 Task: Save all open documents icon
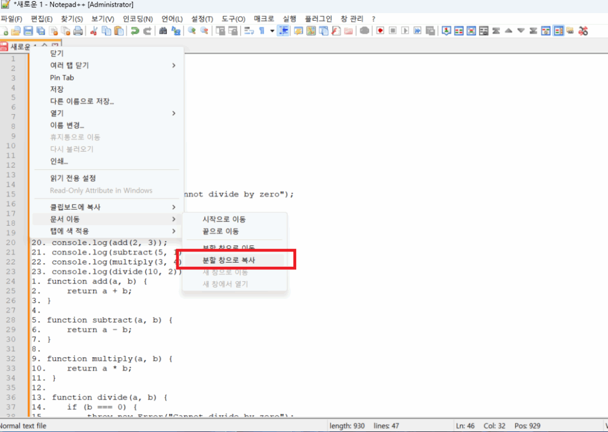(x=41, y=31)
